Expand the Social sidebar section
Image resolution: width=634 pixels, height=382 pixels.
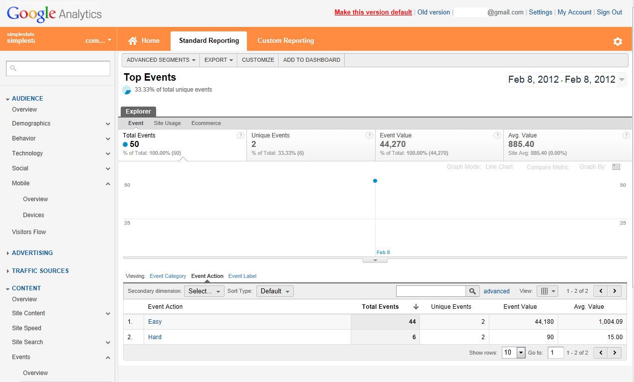[108, 169]
